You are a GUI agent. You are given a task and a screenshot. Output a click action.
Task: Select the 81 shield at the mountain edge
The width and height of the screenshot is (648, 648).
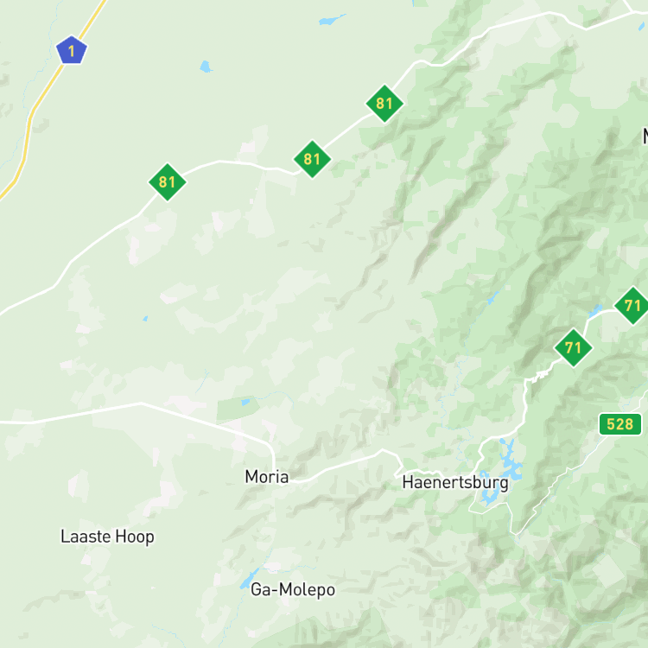click(384, 104)
